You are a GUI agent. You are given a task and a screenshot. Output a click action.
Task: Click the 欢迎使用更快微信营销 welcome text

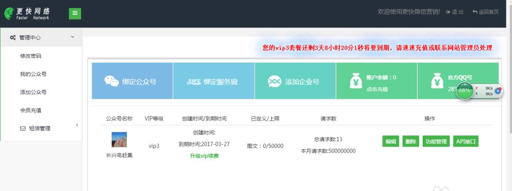pos(409,12)
